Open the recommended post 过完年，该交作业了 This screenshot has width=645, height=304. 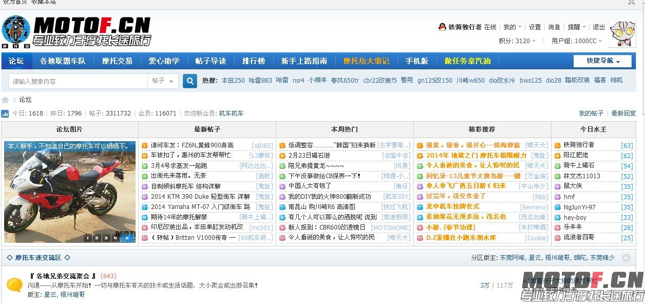pyautogui.click(x=456, y=197)
